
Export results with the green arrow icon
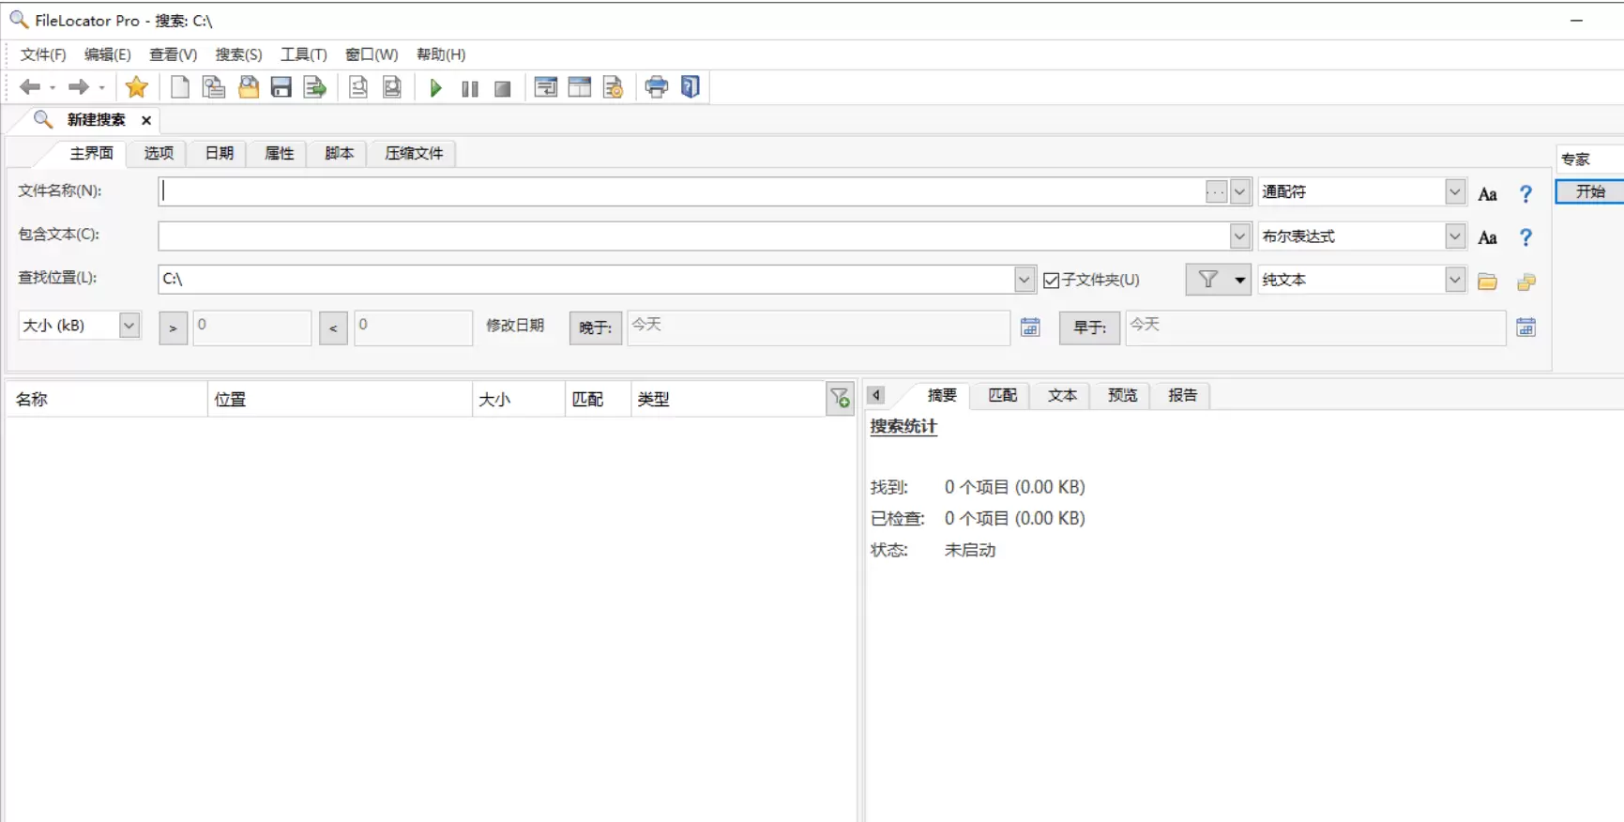315,87
